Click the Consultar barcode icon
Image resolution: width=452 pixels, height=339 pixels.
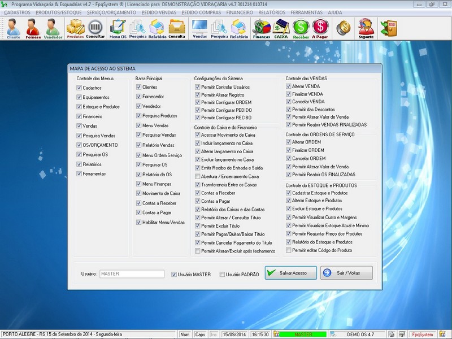tap(95, 28)
